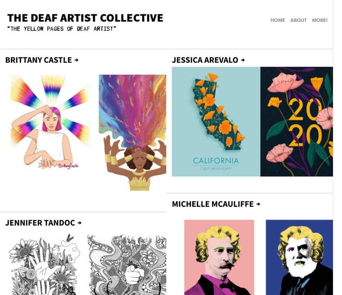Open the rainbow rays pink-haired woman artwork
Image resolution: width=342 pixels, height=295 pixels.
[x=50, y=122]
